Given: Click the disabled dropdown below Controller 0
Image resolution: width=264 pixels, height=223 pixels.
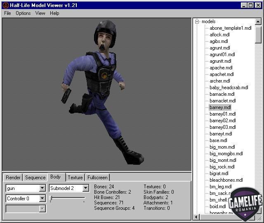Looking at the screenshot, I should 26,209.
